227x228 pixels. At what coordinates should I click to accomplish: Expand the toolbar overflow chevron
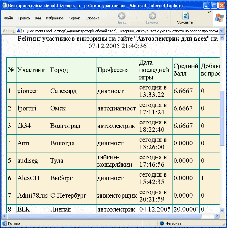[209, 12]
